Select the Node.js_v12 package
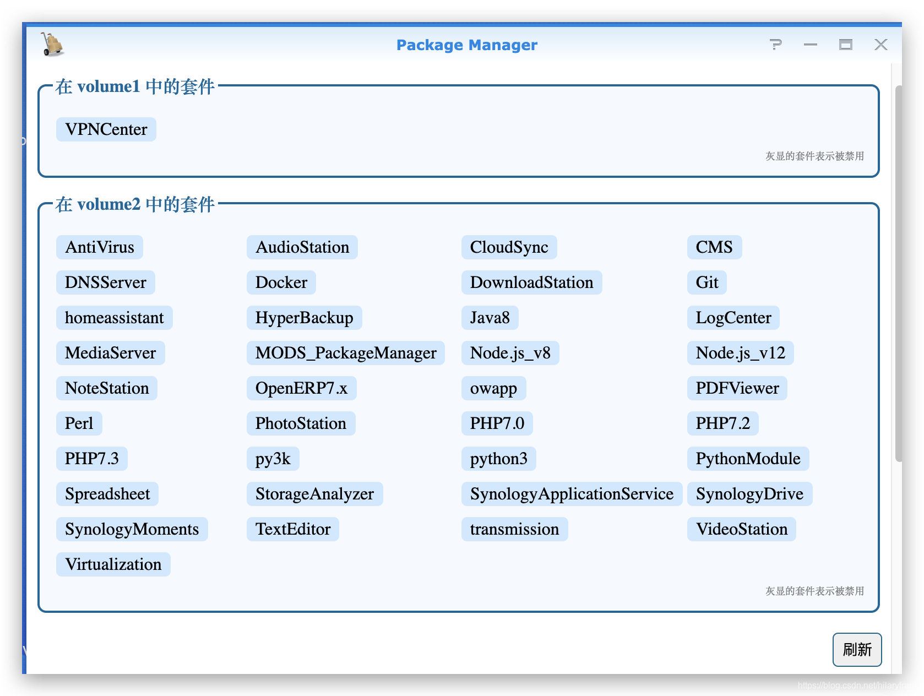 tap(741, 353)
